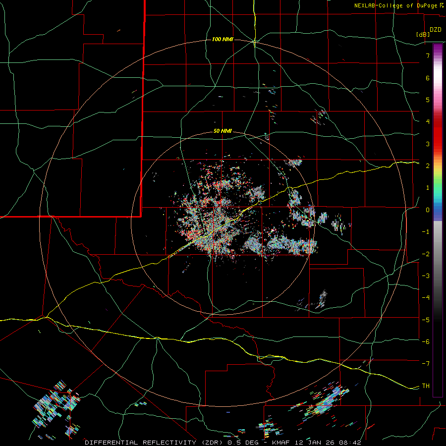Click the -7 value on color scale
The height and width of the screenshot is (446, 446).
pyautogui.click(x=426, y=364)
